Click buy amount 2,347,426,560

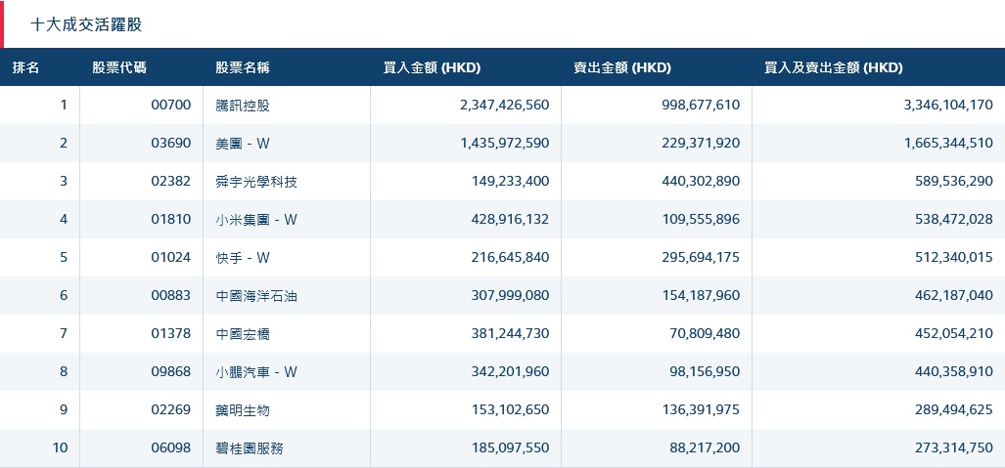tap(504, 105)
